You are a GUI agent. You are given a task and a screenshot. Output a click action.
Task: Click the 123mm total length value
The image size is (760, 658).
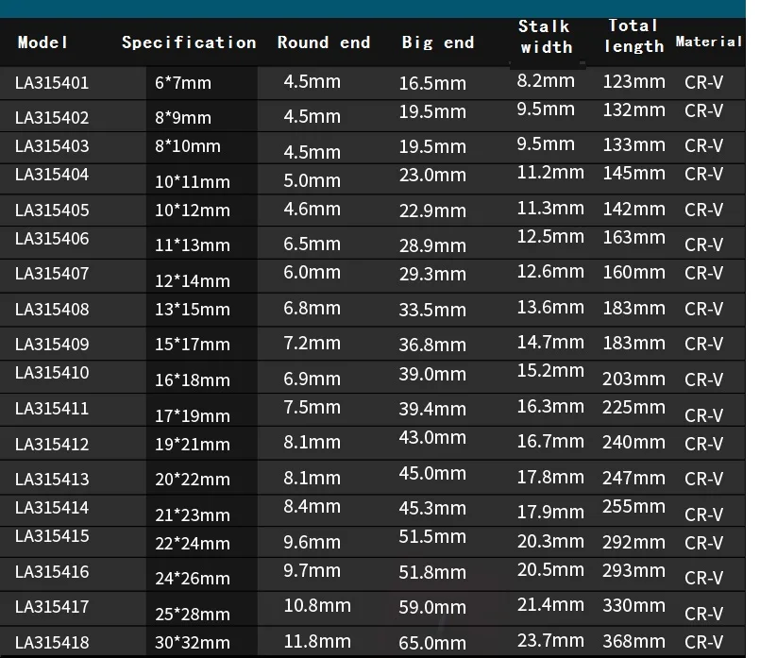(x=634, y=82)
